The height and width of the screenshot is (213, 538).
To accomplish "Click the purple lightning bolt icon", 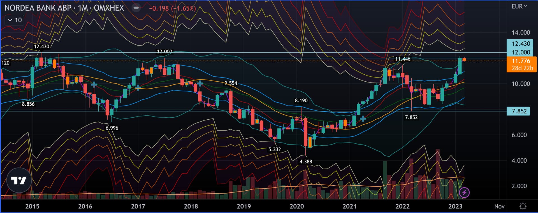I will pos(464,192).
